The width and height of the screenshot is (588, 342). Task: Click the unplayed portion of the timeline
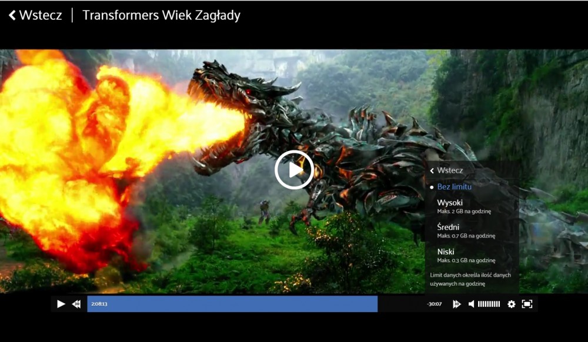pos(400,304)
